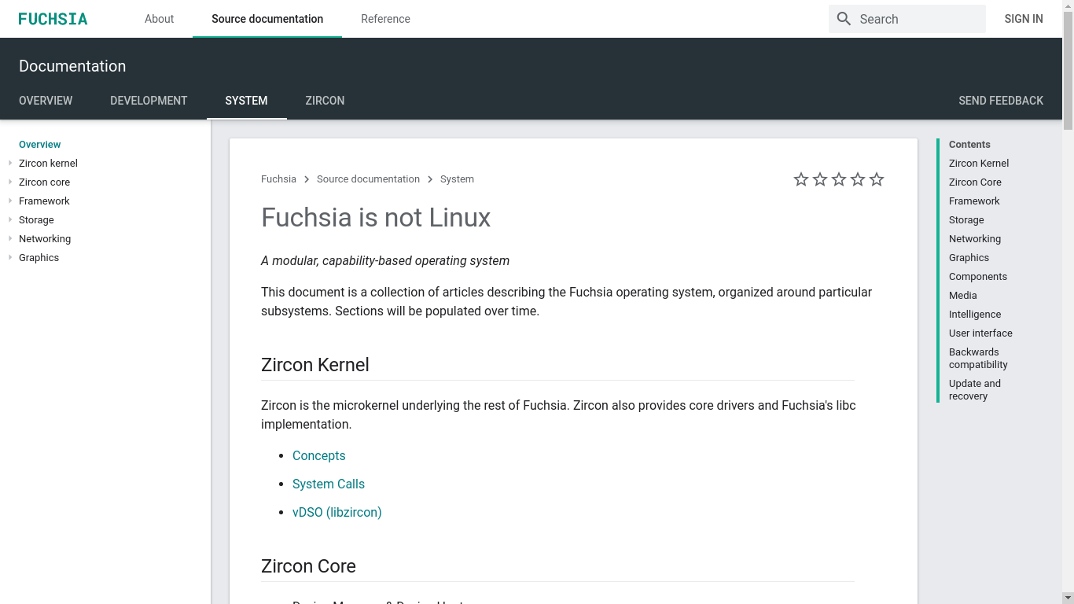The width and height of the screenshot is (1074, 604).
Task: Jump to Components in Contents
Action: [978, 277]
